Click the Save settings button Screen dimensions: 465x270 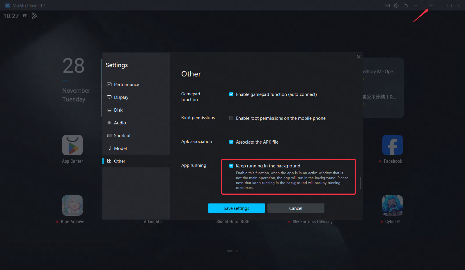pos(236,208)
